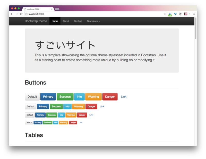Screen dimensions: 206x159
Task: Reload the page with refresh icon
Action: (21, 14)
